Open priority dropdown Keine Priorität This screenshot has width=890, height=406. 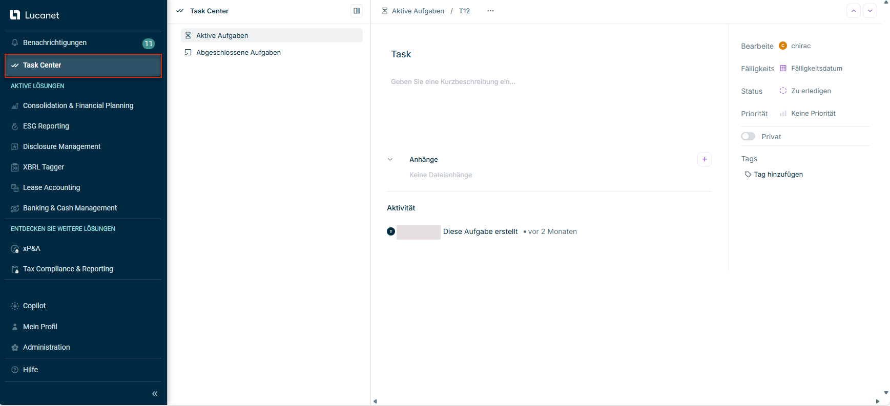(x=808, y=113)
